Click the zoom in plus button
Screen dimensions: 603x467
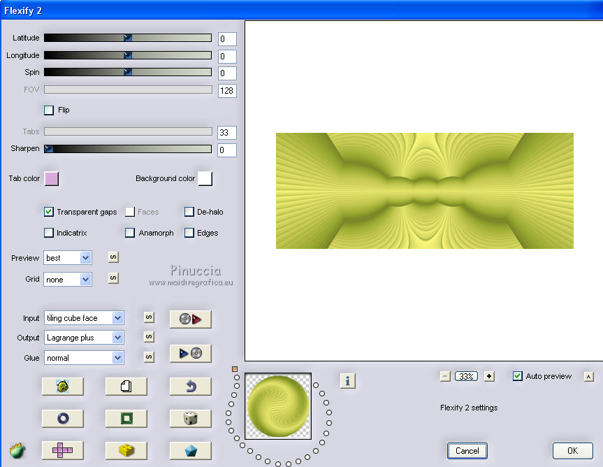point(489,376)
